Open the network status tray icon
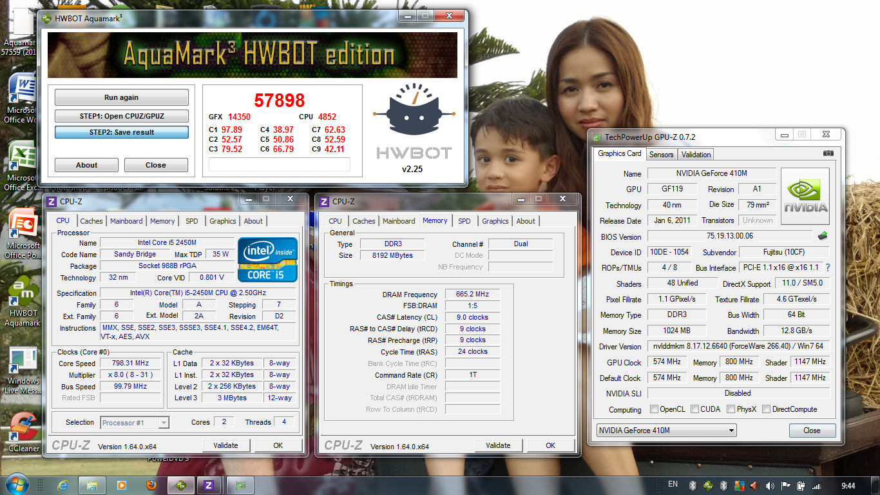The width and height of the screenshot is (880, 495). (x=816, y=485)
